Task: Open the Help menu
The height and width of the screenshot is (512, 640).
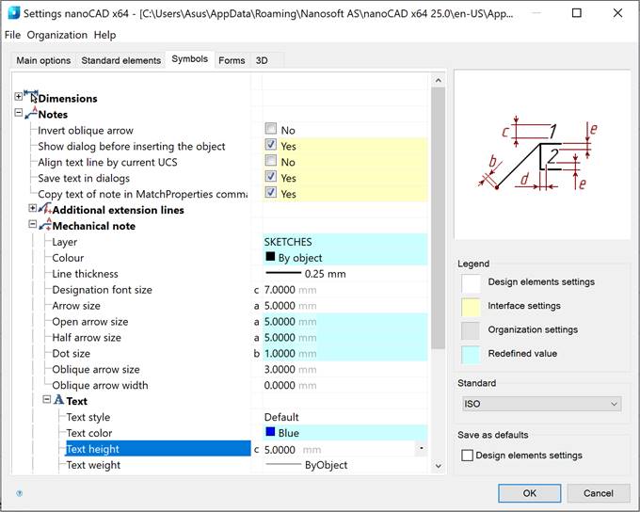Action: point(104,35)
